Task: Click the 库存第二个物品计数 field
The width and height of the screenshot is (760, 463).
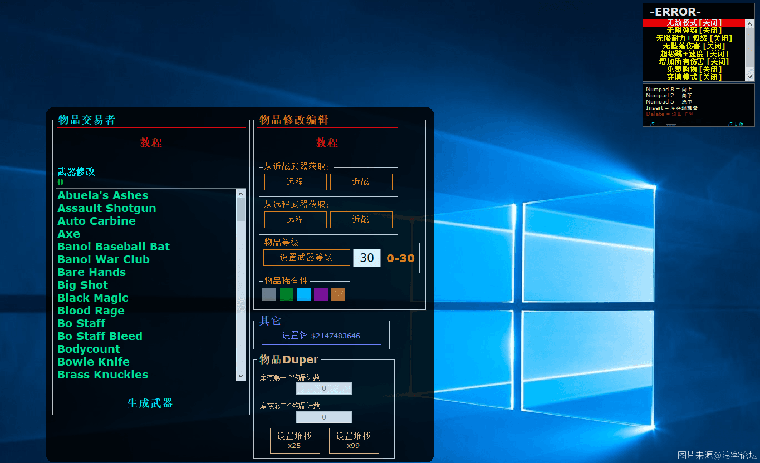Action: click(x=324, y=417)
